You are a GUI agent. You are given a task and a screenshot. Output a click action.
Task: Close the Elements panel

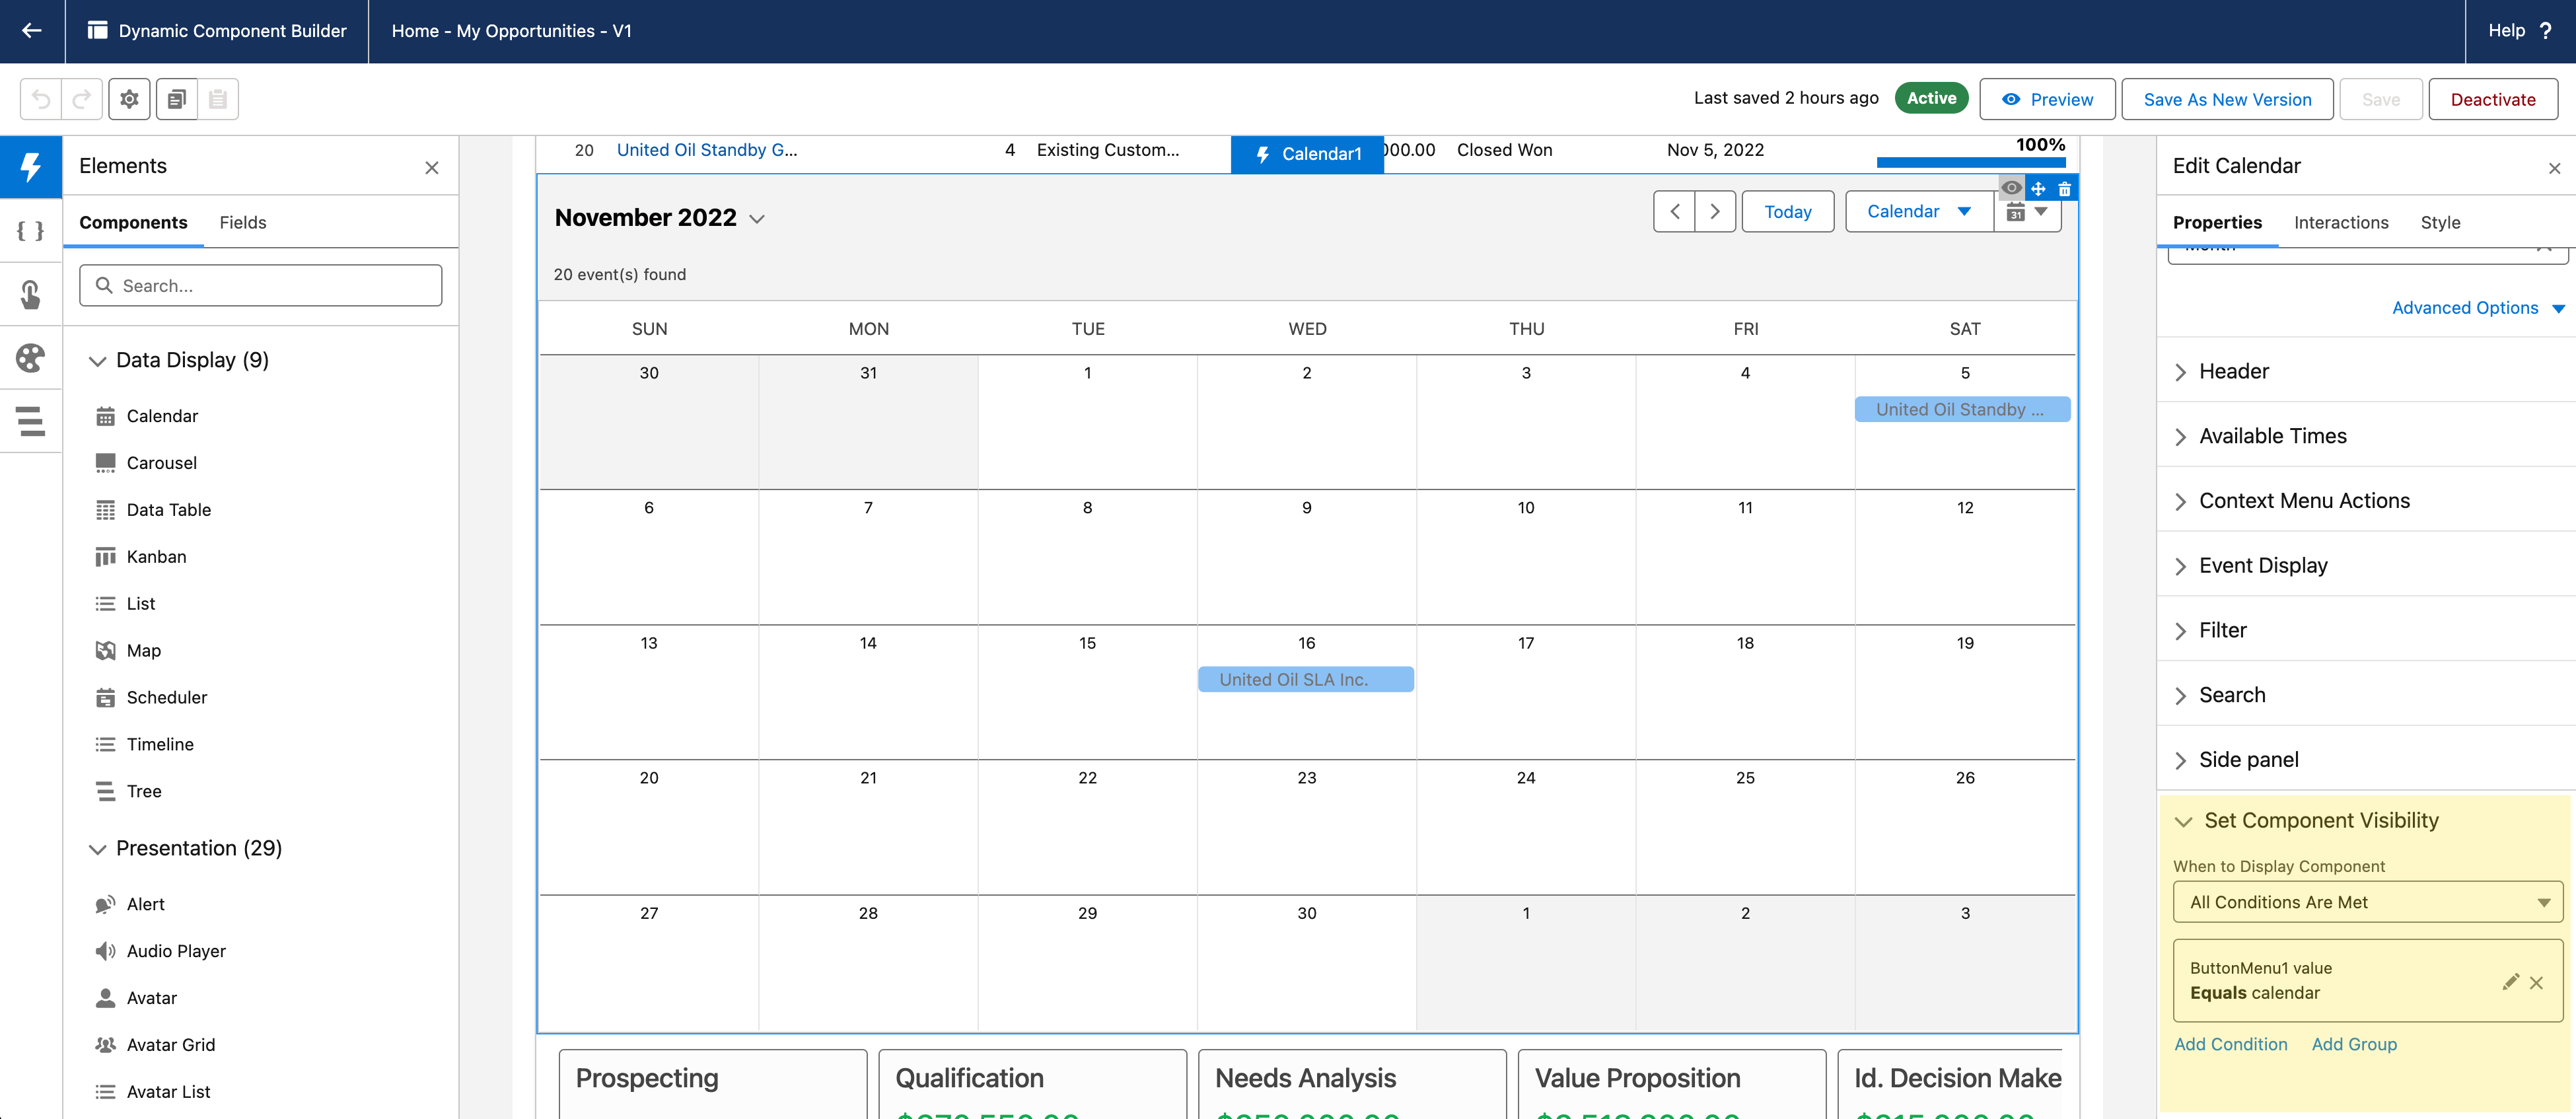tap(432, 168)
